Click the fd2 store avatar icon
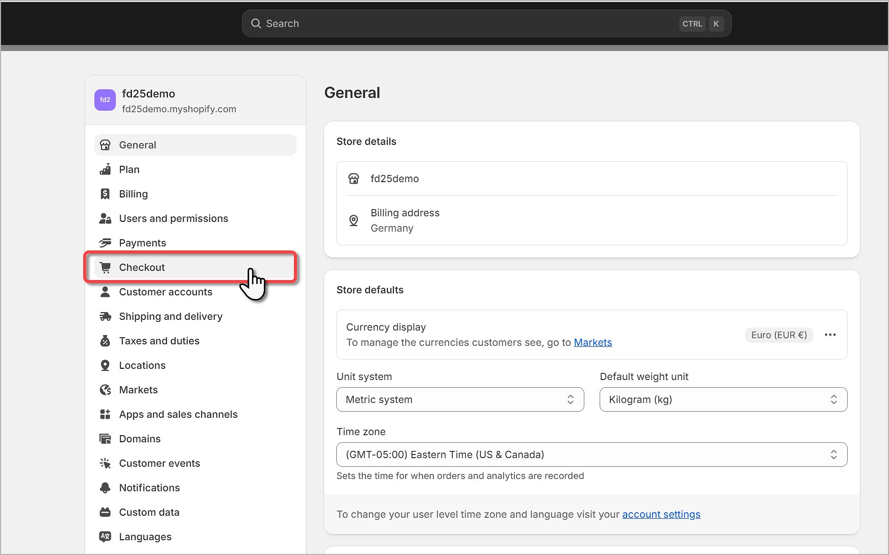 tap(105, 100)
